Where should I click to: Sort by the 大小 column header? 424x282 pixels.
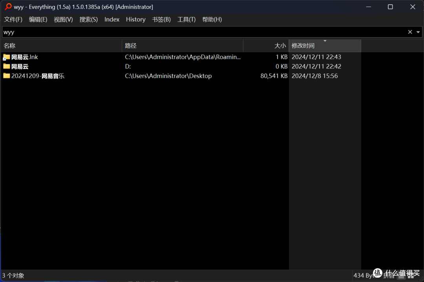coord(266,46)
